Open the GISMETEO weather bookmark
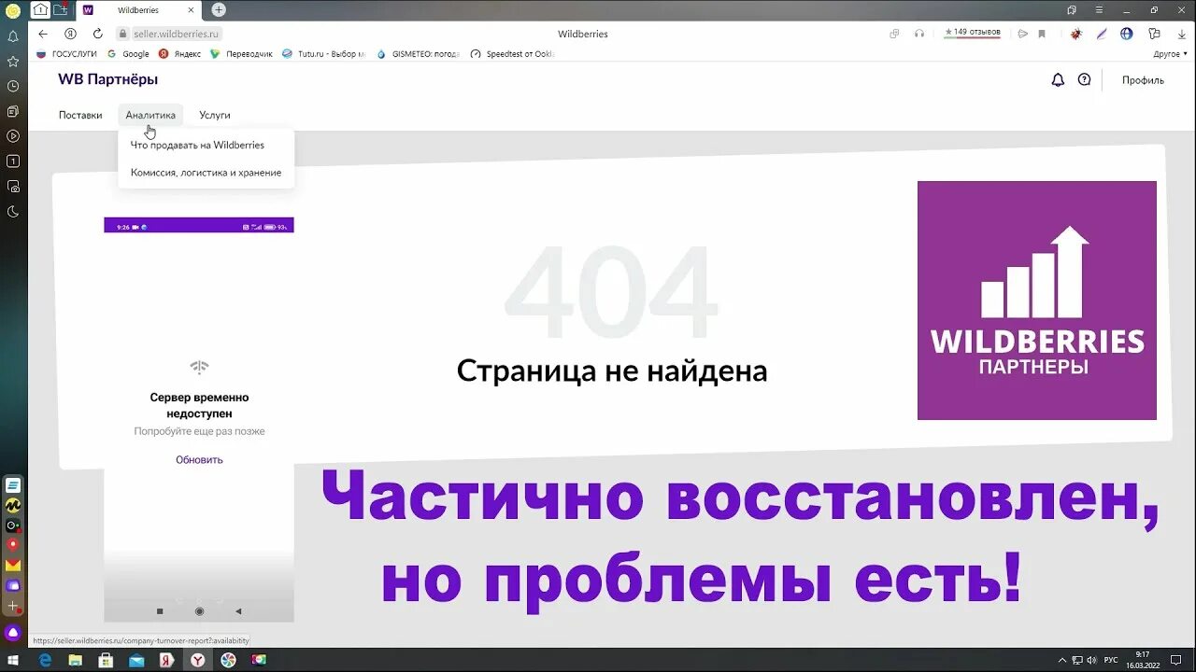The image size is (1196, 672). click(x=419, y=54)
